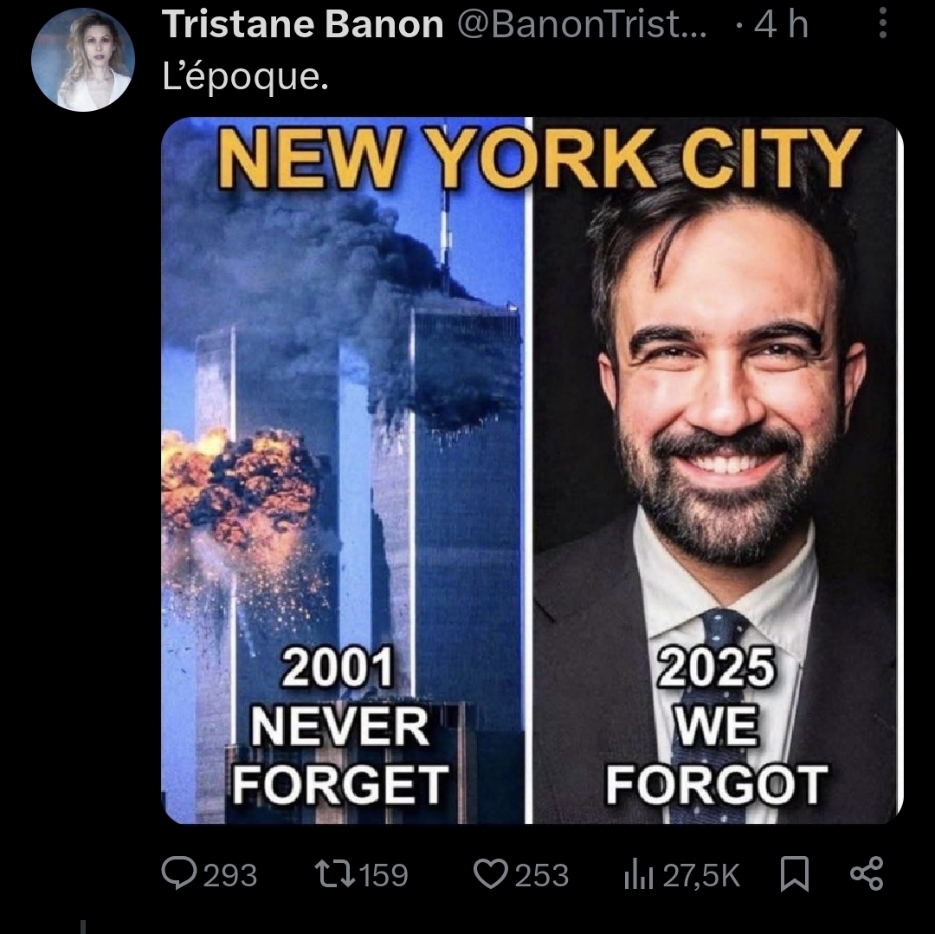This screenshot has height=934, width=935.
Task: Click the 253 likes count
Action: 542,875
